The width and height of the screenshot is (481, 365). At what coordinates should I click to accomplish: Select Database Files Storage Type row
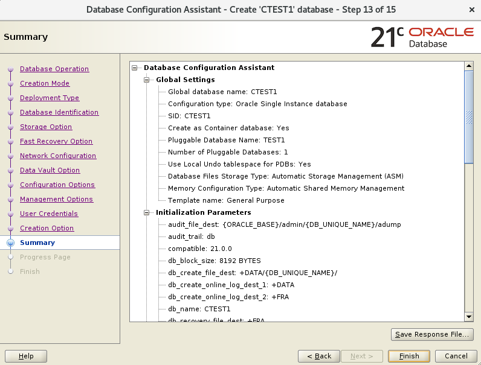coord(286,176)
